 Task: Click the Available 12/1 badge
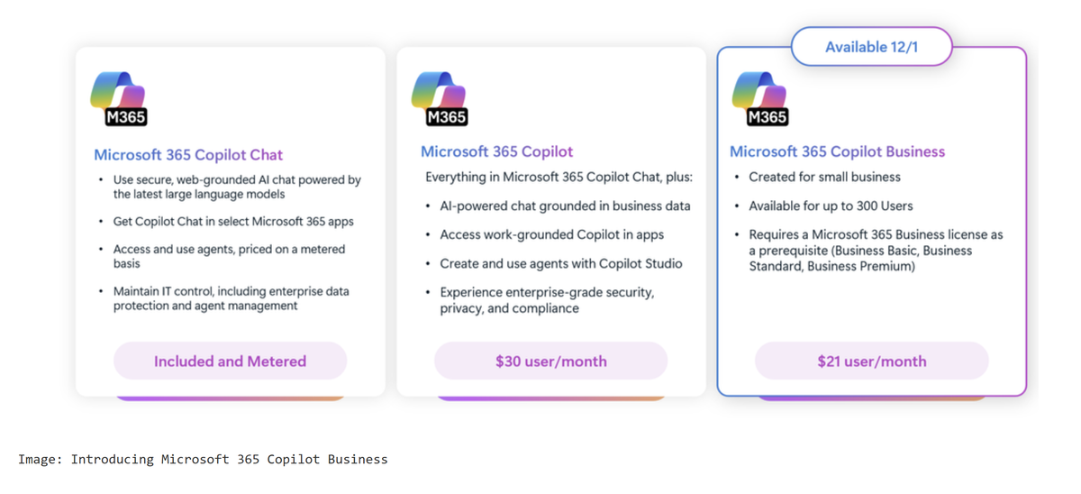coord(871,47)
